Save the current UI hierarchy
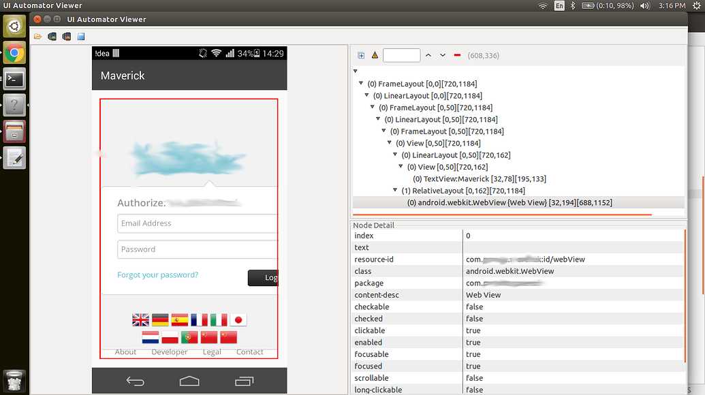This screenshot has width=705, height=395. coord(81,37)
